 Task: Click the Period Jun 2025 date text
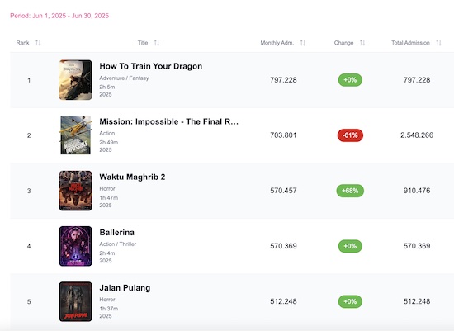pyautogui.click(x=59, y=16)
